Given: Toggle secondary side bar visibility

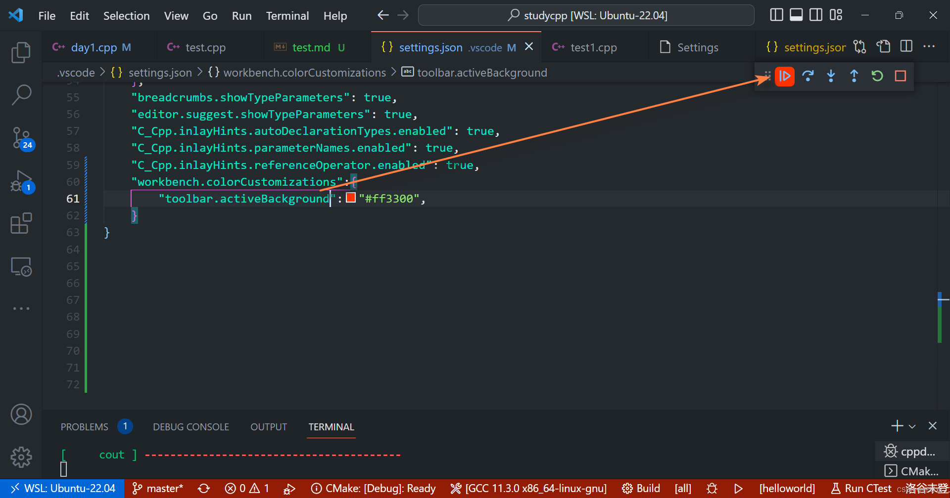Looking at the screenshot, I should 816,15.
